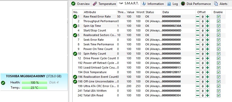This screenshot has width=232, height=102.
Task: Open the Overview tab
Action: pyautogui.click(x=81, y=4)
